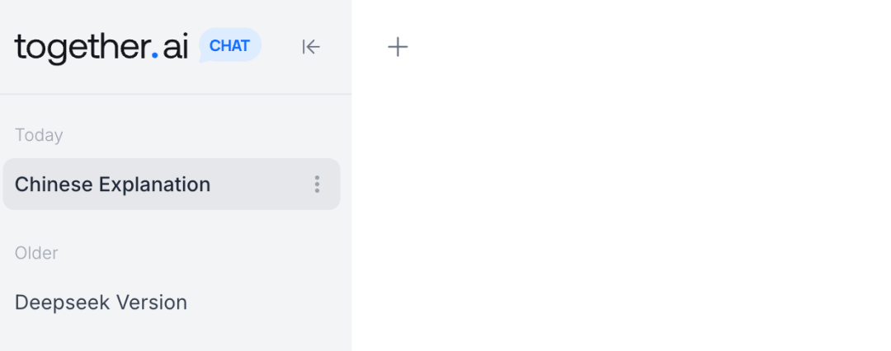Click the together.ai logo

coord(101,47)
